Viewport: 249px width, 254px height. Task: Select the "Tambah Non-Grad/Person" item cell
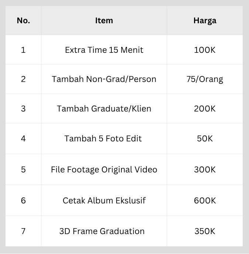click(104, 79)
